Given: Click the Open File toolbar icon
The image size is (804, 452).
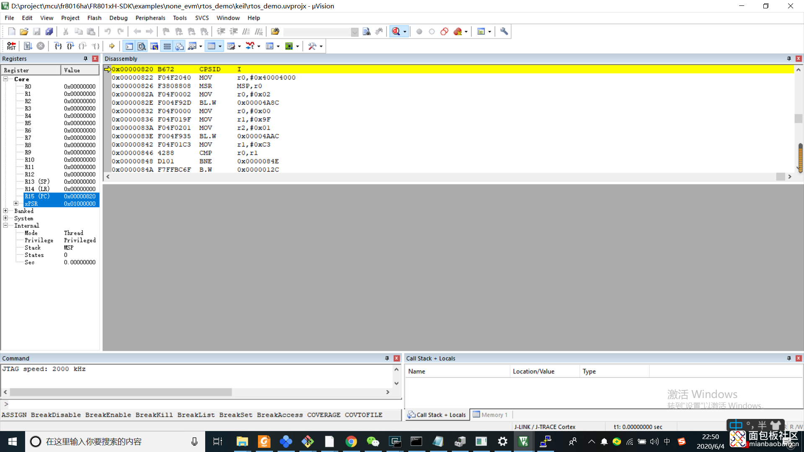Looking at the screenshot, I should [x=24, y=31].
